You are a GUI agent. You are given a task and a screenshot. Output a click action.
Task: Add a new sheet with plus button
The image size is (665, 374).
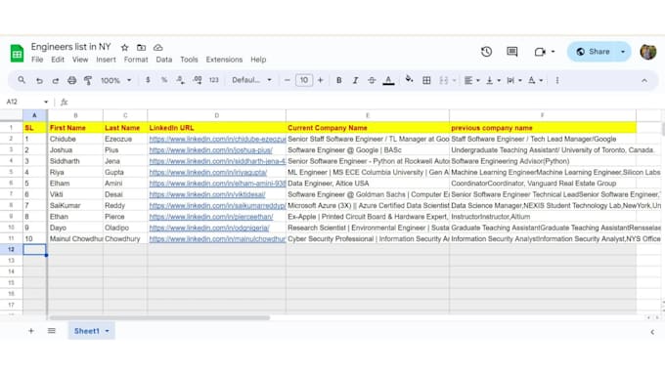[x=31, y=331]
